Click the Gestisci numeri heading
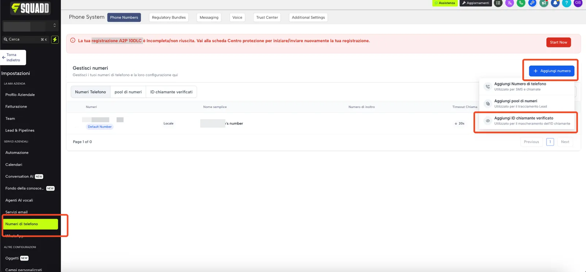 coord(90,68)
